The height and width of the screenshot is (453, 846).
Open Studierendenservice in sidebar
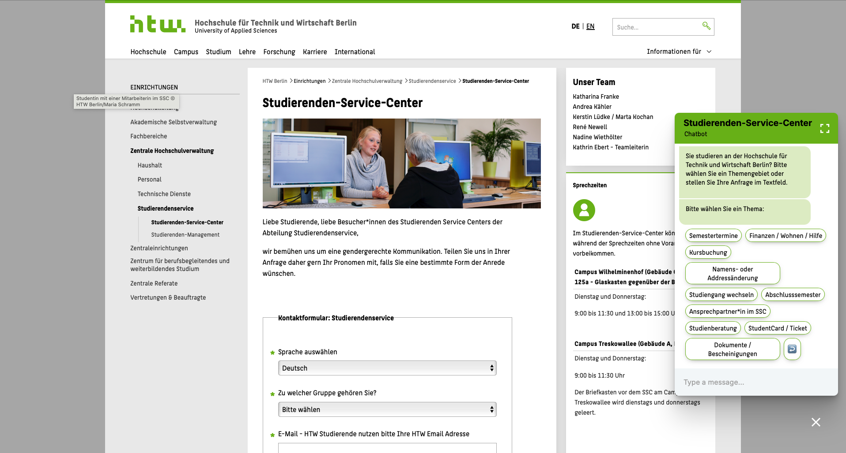click(x=165, y=208)
